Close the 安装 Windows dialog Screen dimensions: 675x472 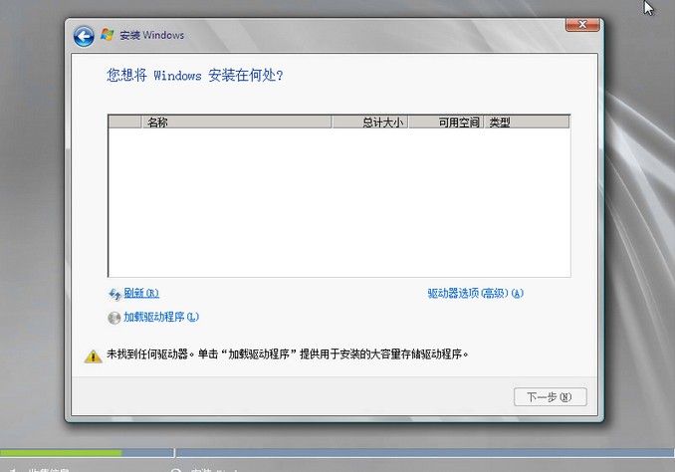click(x=582, y=25)
